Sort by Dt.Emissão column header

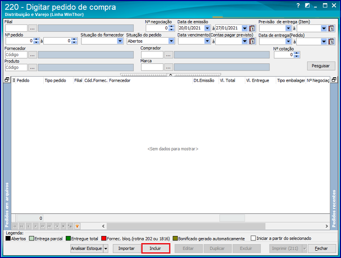click(206, 80)
